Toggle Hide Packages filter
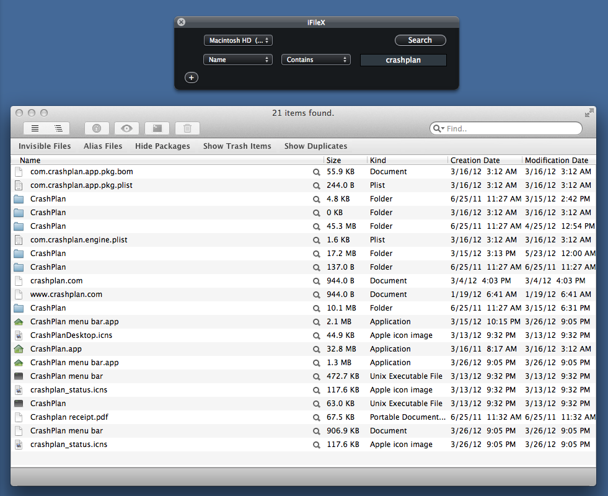The width and height of the screenshot is (608, 496). pyautogui.click(x=162, y=146)
